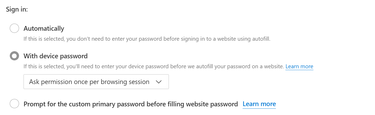Select the Automatically radio button
The width and height of the screenshot is (375, 115).
(x=14, y=28)
